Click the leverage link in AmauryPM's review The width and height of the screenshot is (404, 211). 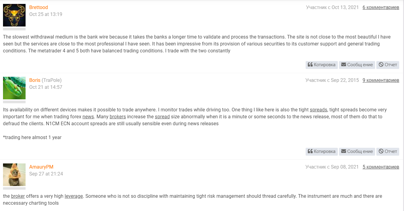tap(73, 196)
